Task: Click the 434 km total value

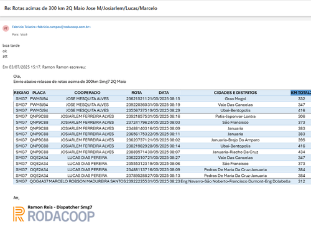Action: (302, 152)
